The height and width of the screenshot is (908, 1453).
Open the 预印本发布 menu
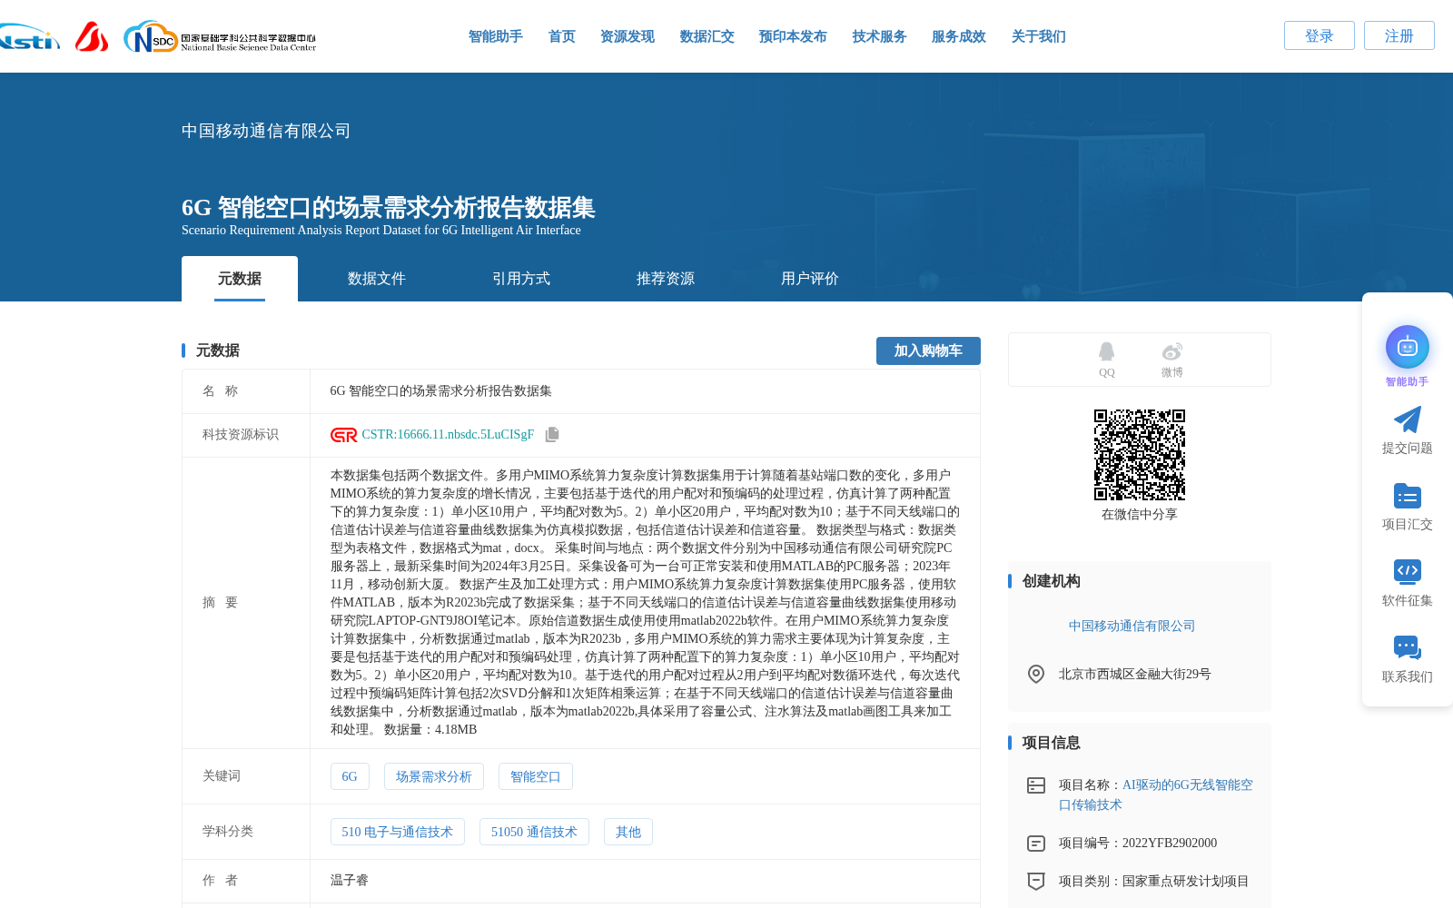point(794,36)
